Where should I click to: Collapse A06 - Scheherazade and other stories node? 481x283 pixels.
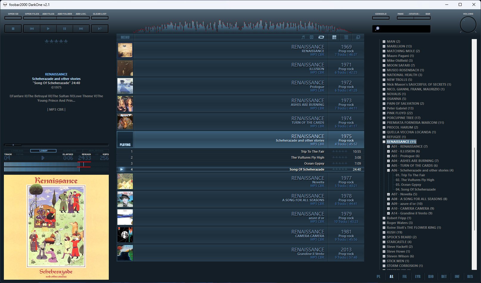point(389,170)
